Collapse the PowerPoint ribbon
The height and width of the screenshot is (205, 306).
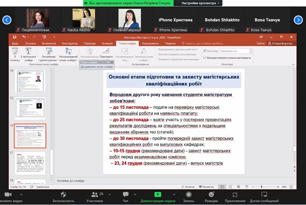[x=293, y=64]
